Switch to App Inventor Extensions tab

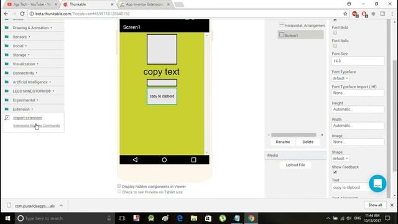point(145,4)
